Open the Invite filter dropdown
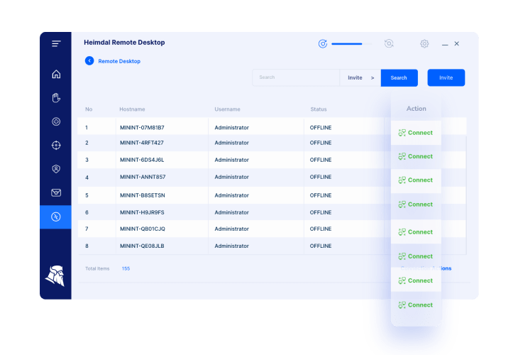This screenshot has height=355, width=518. click(x=360, y=77)
